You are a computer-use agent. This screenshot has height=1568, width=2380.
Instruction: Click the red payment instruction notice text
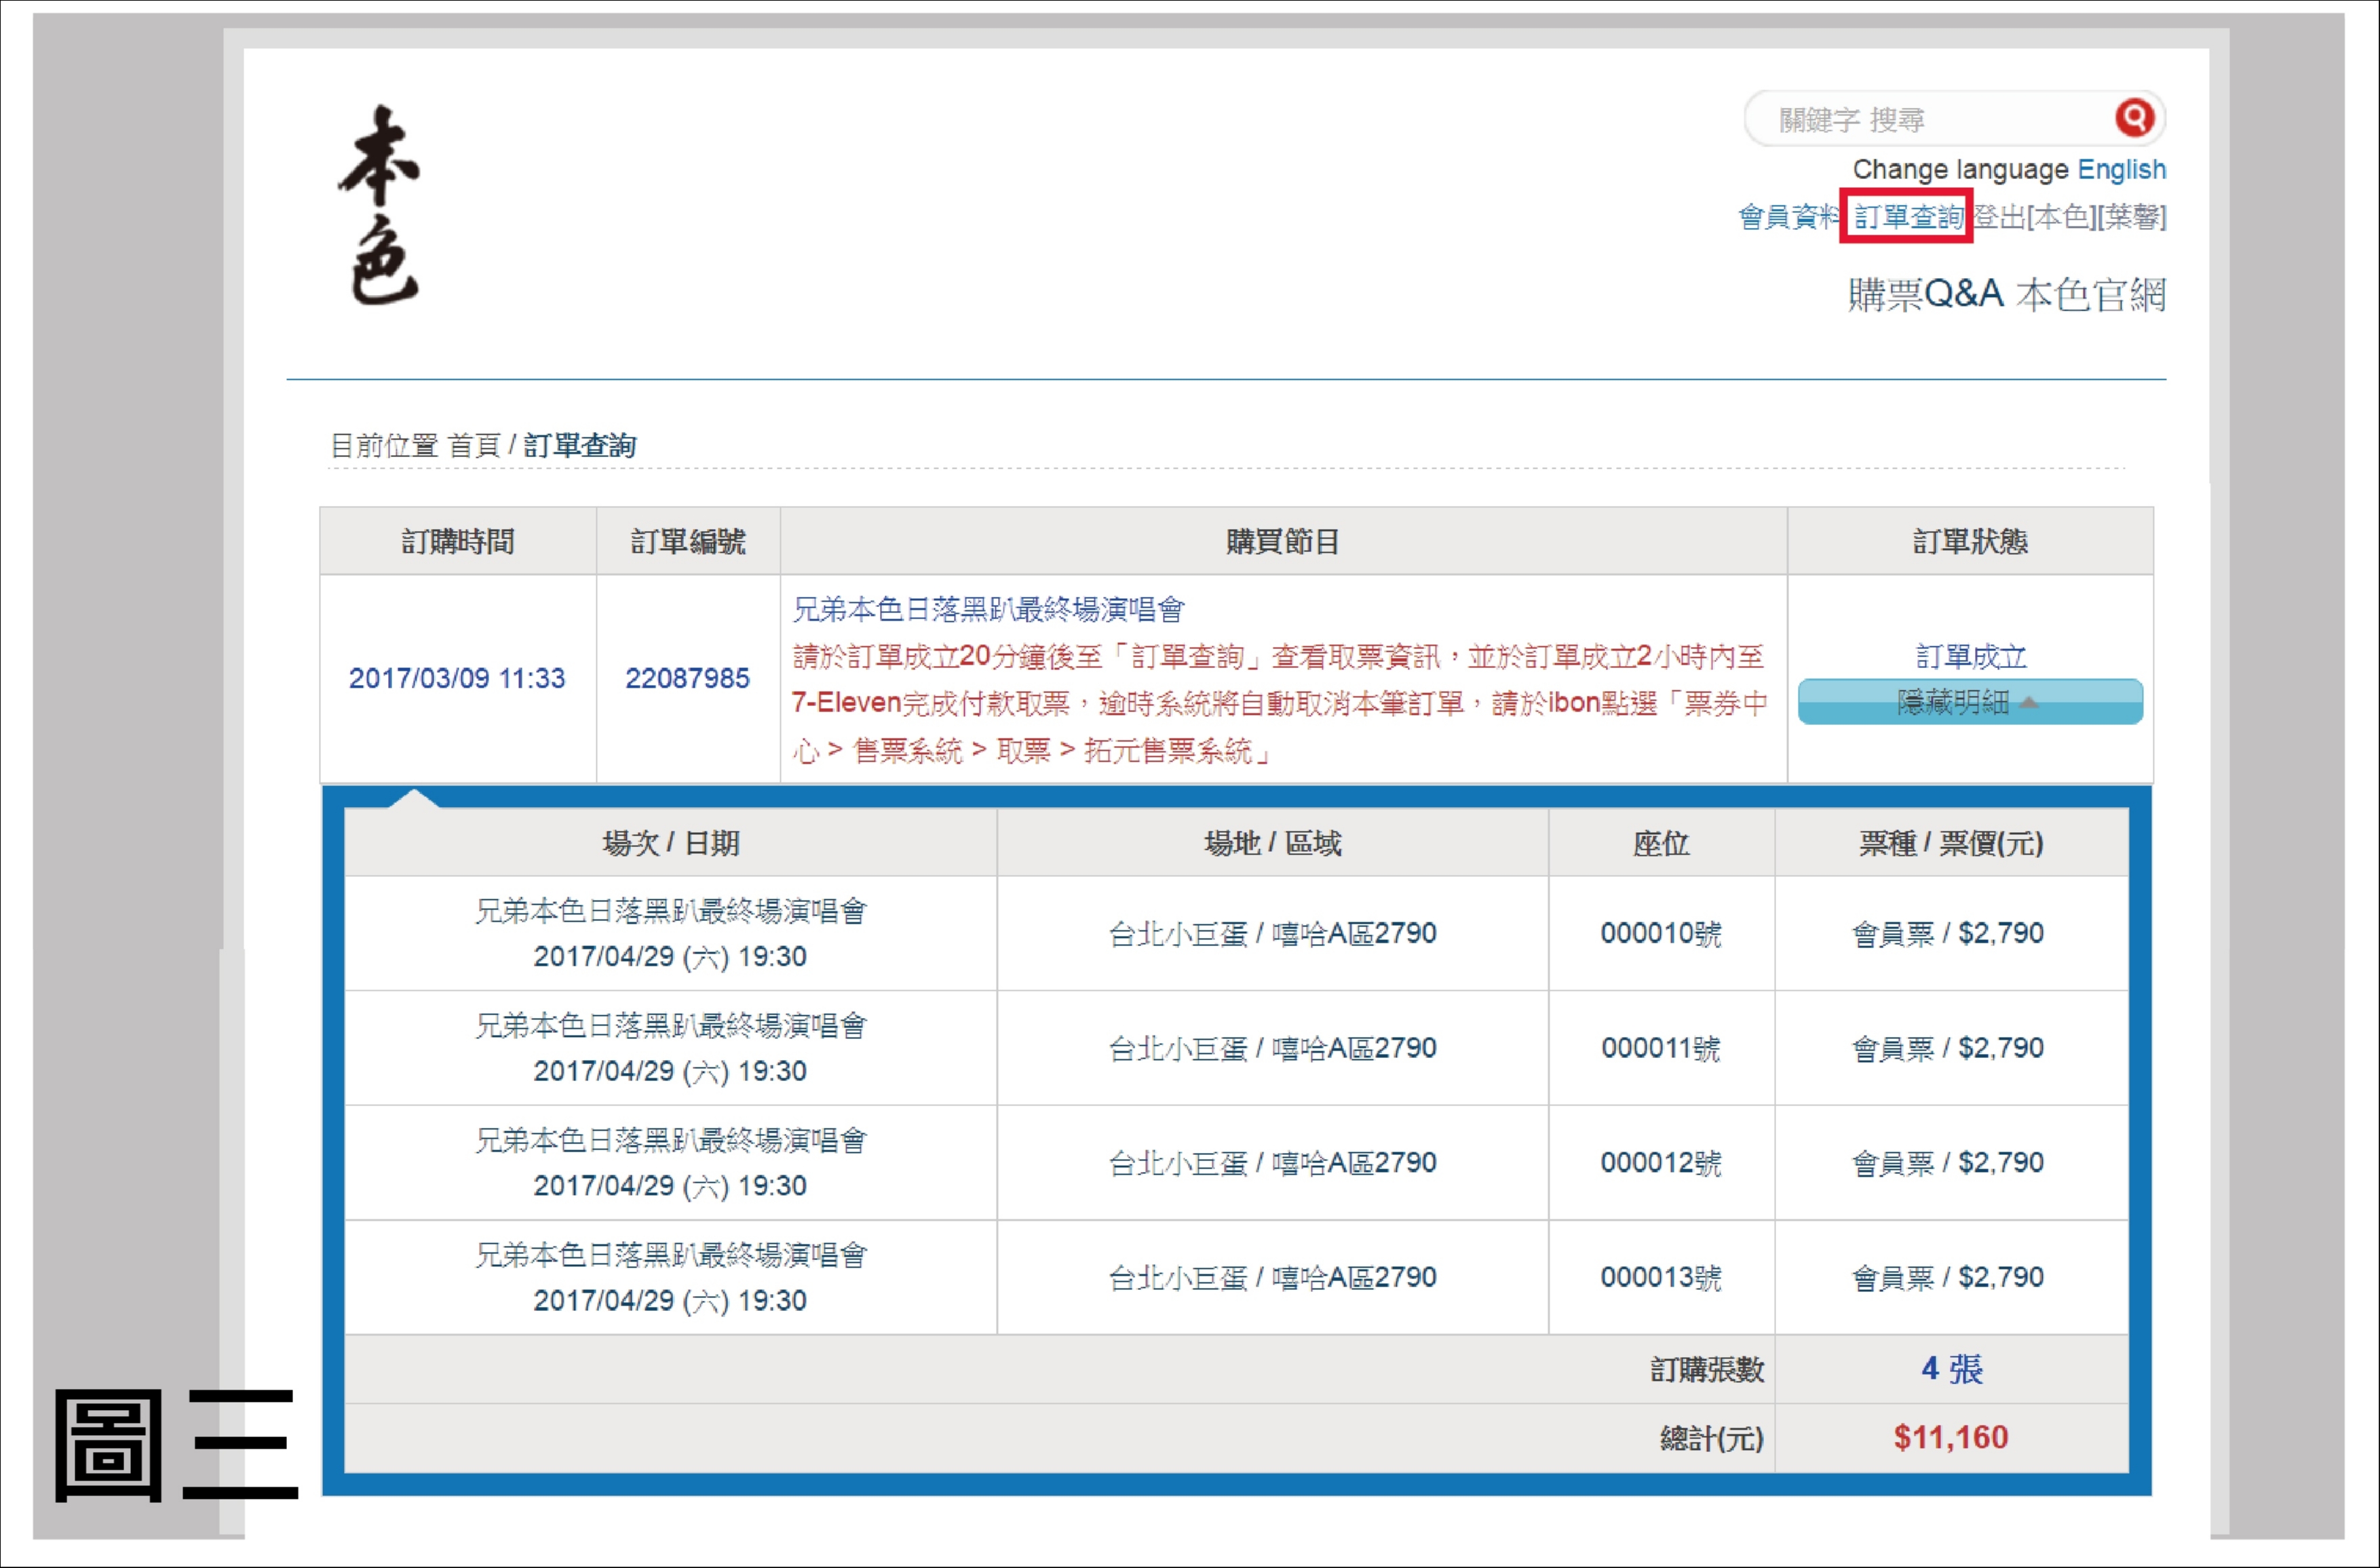tap(1280, 703)
